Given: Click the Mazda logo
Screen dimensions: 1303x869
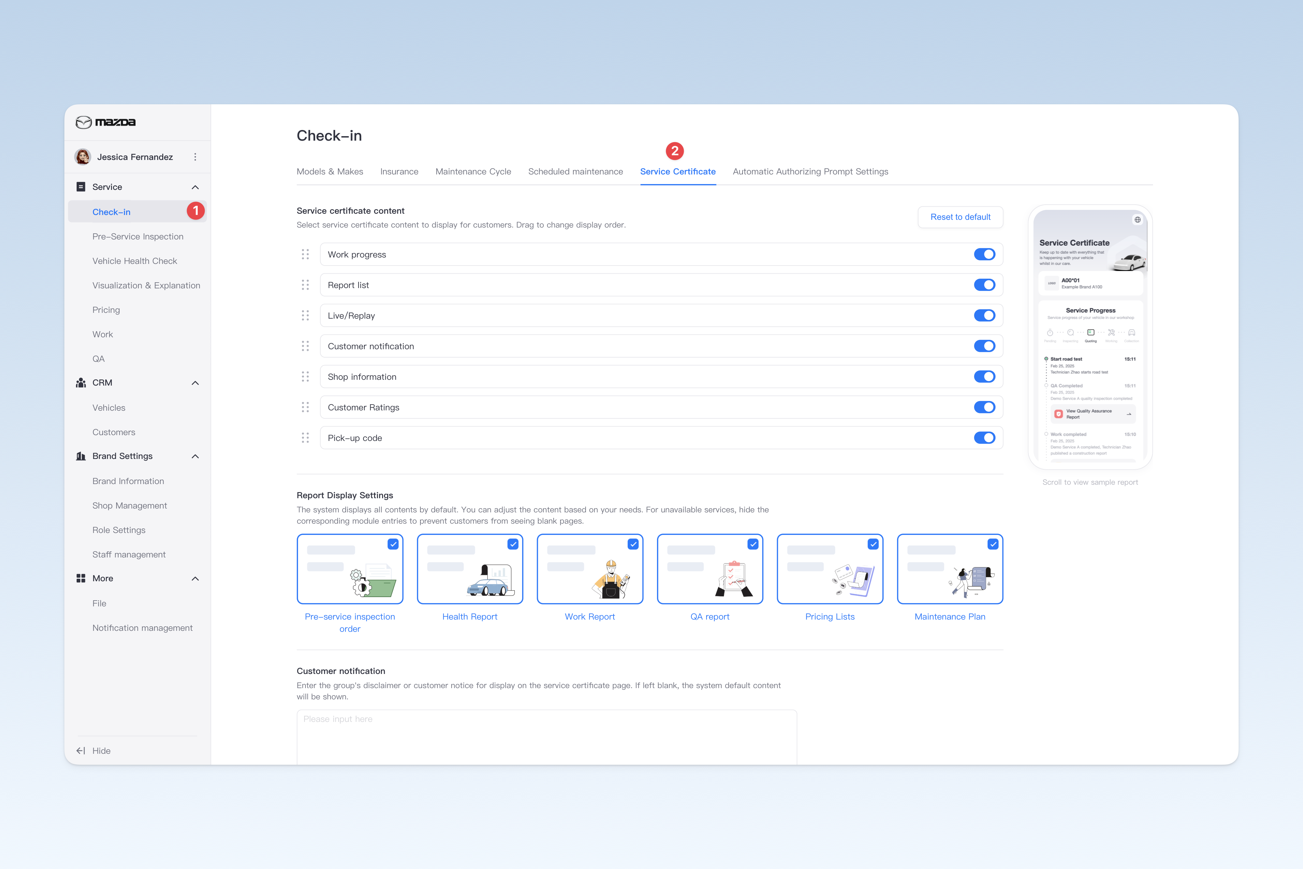Looking at the screenshot, I should [x=105, y=122].
